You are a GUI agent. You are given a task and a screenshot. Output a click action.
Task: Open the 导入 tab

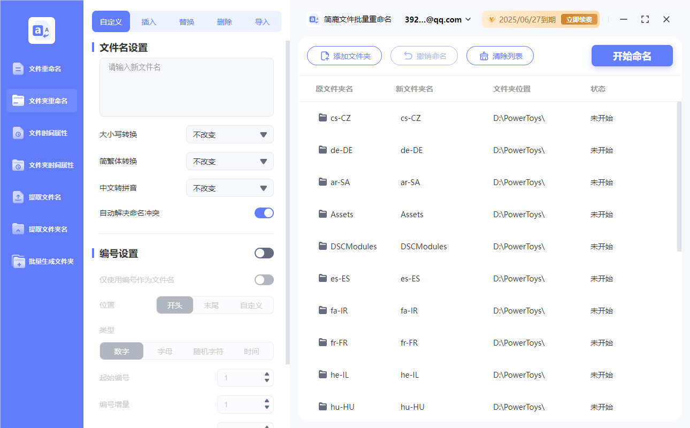pos(263,21)
